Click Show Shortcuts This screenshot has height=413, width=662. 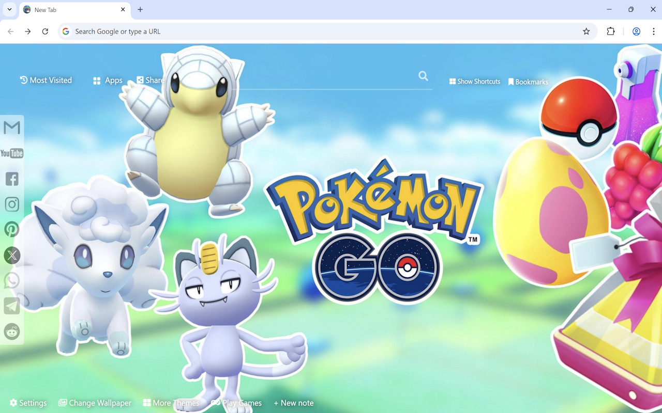click(475, 82)
